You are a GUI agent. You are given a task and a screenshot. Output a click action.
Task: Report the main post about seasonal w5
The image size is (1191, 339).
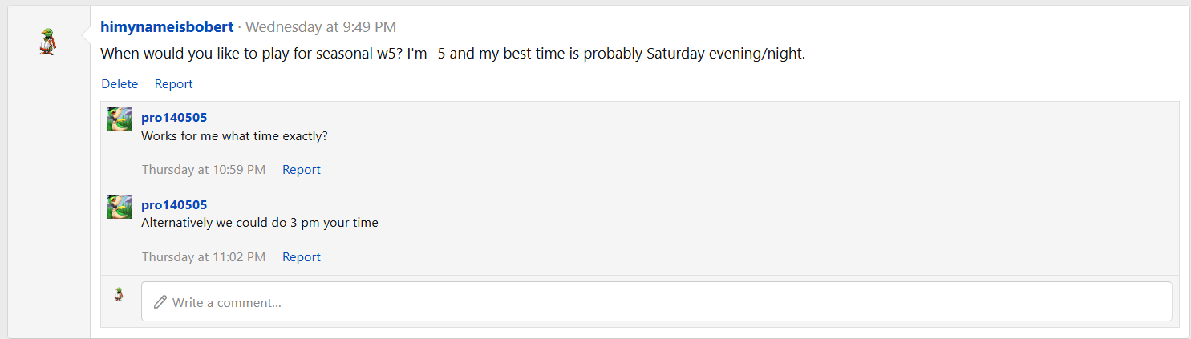pos(173,83)
